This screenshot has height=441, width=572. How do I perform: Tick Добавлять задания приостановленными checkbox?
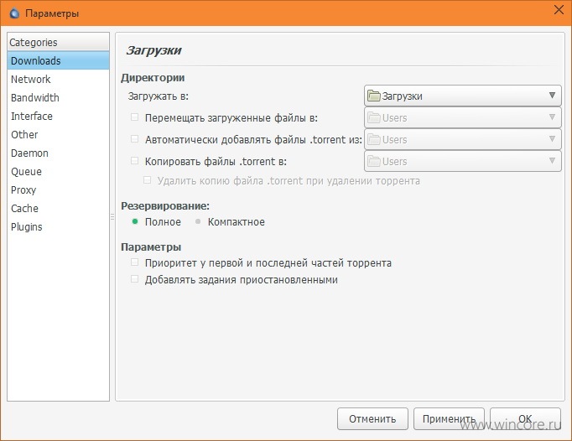coord(134,279)
